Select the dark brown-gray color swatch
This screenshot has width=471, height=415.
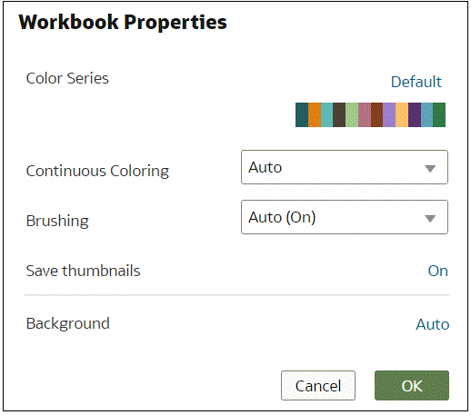pos(339,114)
